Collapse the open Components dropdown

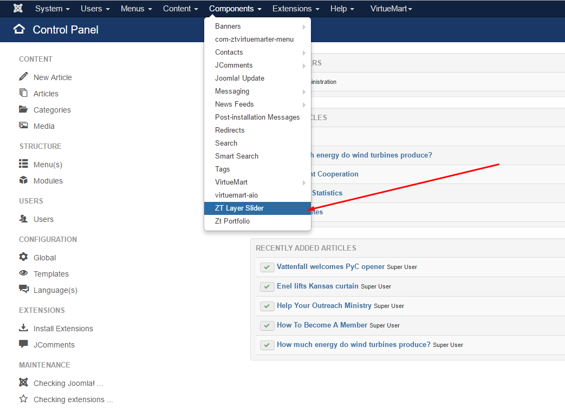pyautogui.click(x=235, y=9)
